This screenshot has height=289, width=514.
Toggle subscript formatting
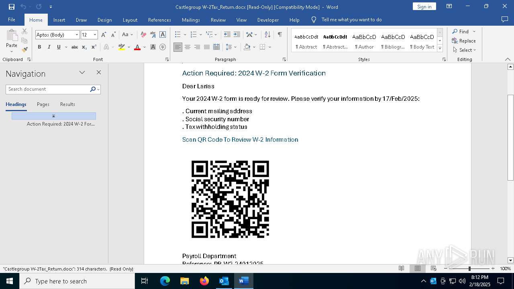click(x=84, y=47)
